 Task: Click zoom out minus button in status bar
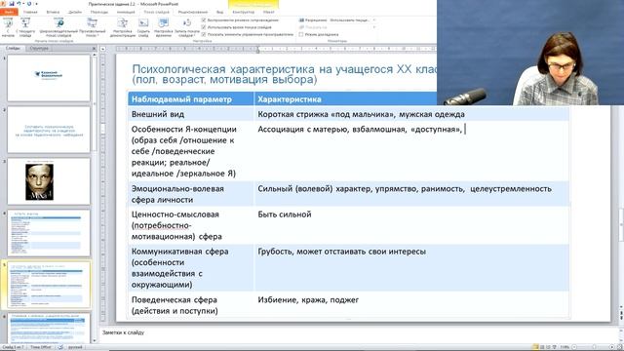coord(574,347)
